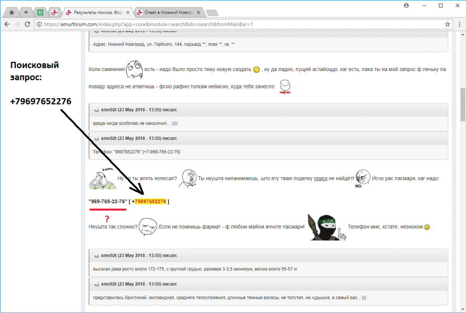Screen dimensions: 466x313
Task: Close the "Результаты поиска" tab
Action: click(128, 12)
